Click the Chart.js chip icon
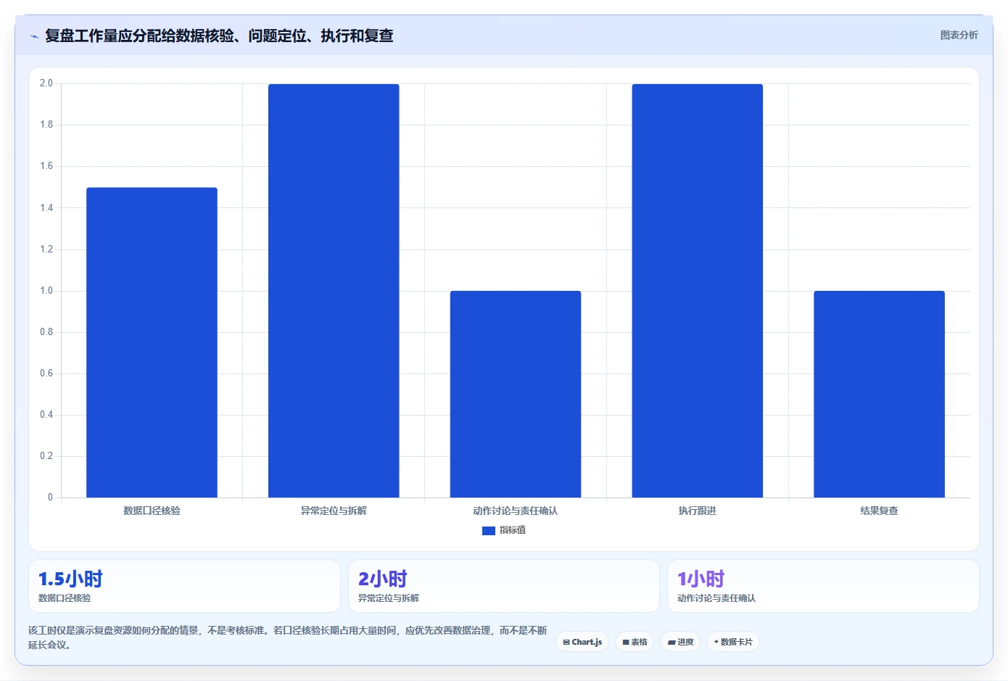Screen dimensions: 1008x681 [566, 643]
